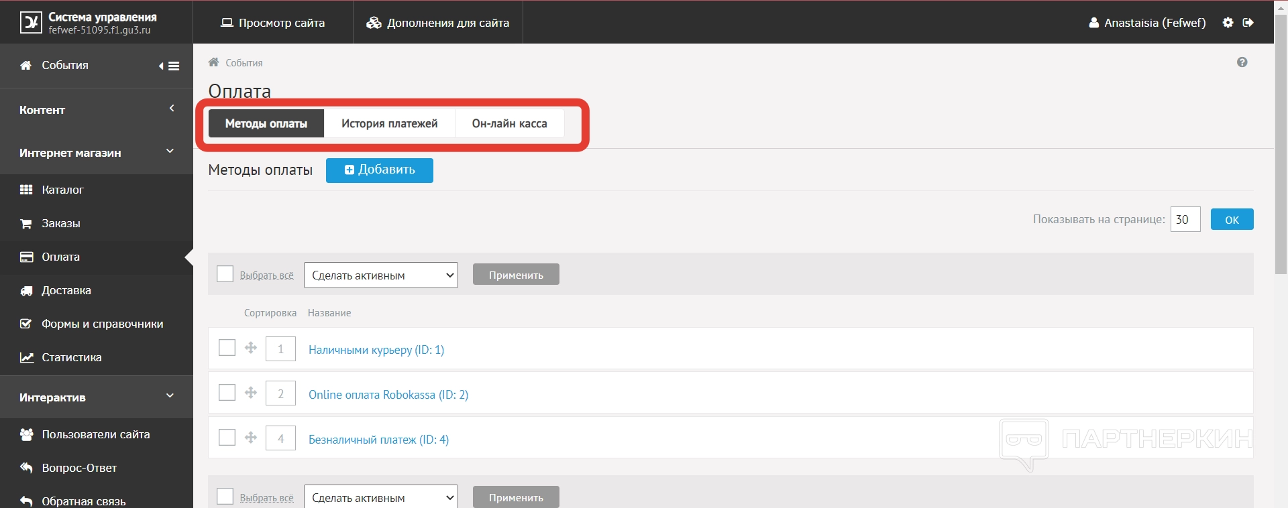Open Пользователи сайта in the sidebar
Image resolution: width=1288 pixels, height=508 pixels.
click(97, 434)
